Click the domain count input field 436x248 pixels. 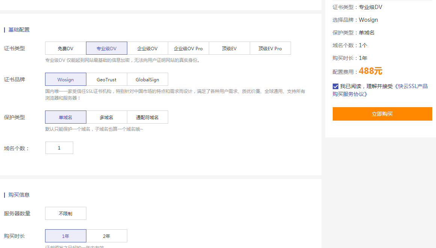(x=59, y=148)
